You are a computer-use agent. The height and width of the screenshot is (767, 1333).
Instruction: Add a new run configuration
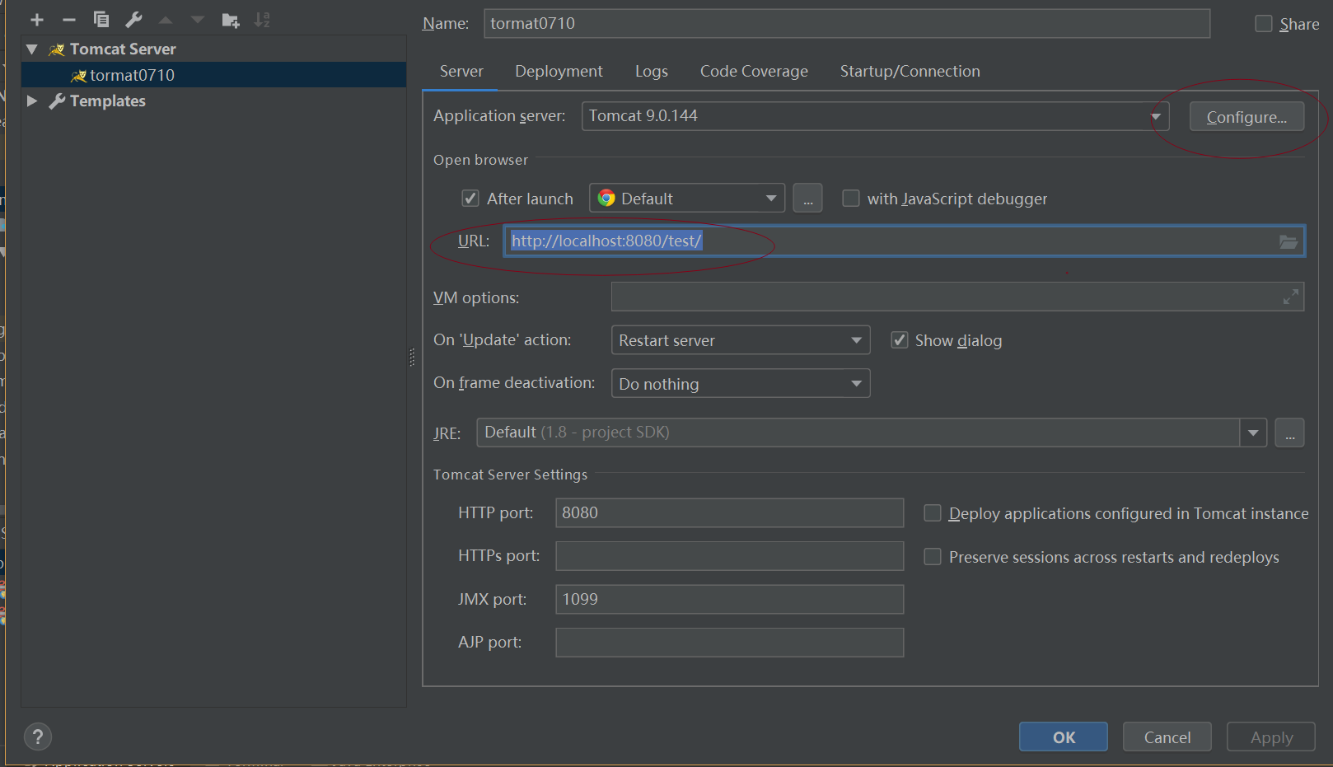36,19
